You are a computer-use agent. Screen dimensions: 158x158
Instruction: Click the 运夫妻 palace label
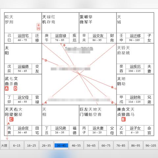[98, 128]
